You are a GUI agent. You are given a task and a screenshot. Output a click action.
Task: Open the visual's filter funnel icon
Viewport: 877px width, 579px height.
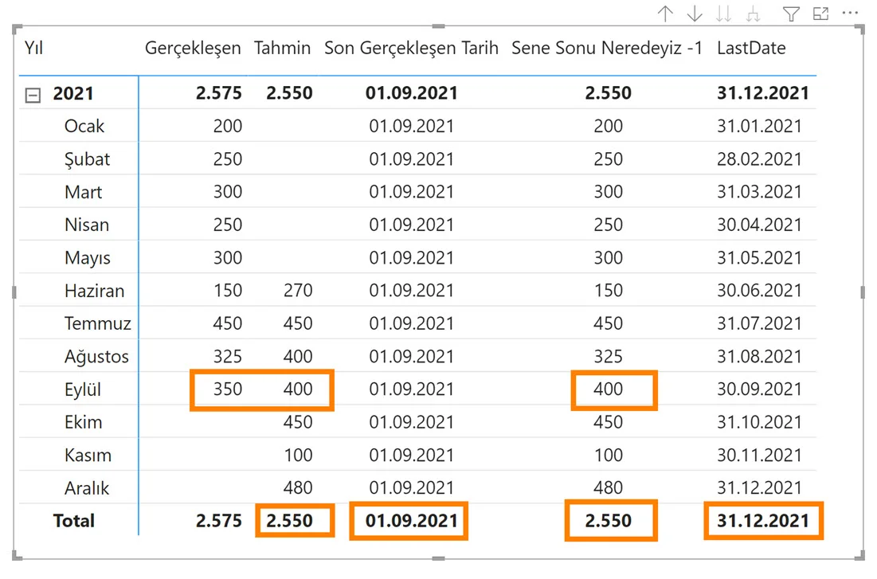pos(790,14)
